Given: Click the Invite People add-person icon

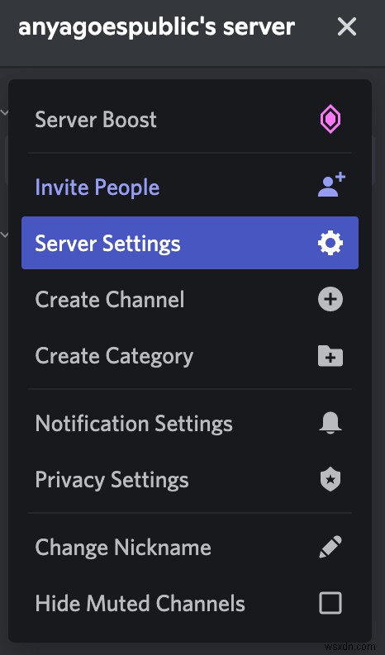Looking at the screenshot, I should [x=331, y=185].
